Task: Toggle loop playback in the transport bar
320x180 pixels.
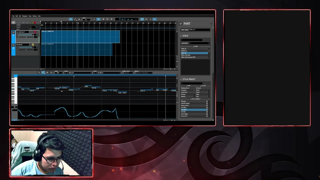Action: (x=94, y=19)
